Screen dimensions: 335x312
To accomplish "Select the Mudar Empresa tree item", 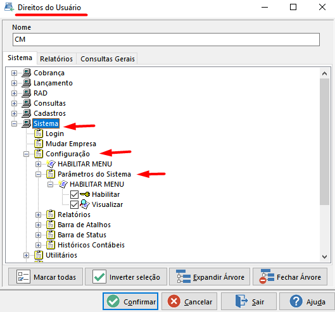I will point(71,144).
